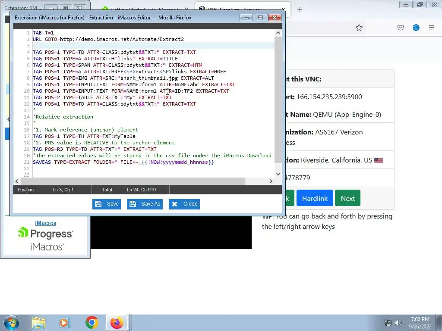Screen dimensions: 442x331
Task: Click the empty line 3 in editor
Action: [x=153, y=46]
